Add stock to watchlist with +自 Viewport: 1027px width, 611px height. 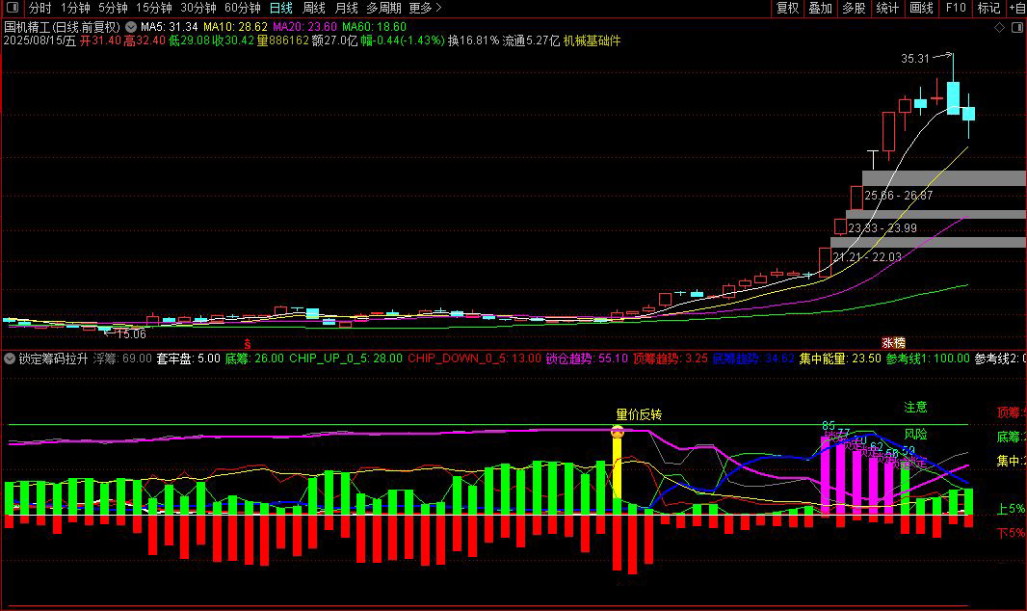click(x=1017, y=8)
